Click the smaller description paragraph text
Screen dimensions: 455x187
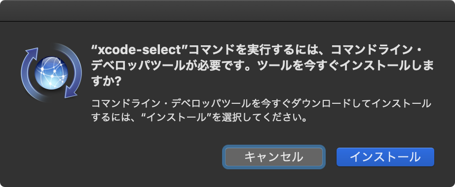261,111
